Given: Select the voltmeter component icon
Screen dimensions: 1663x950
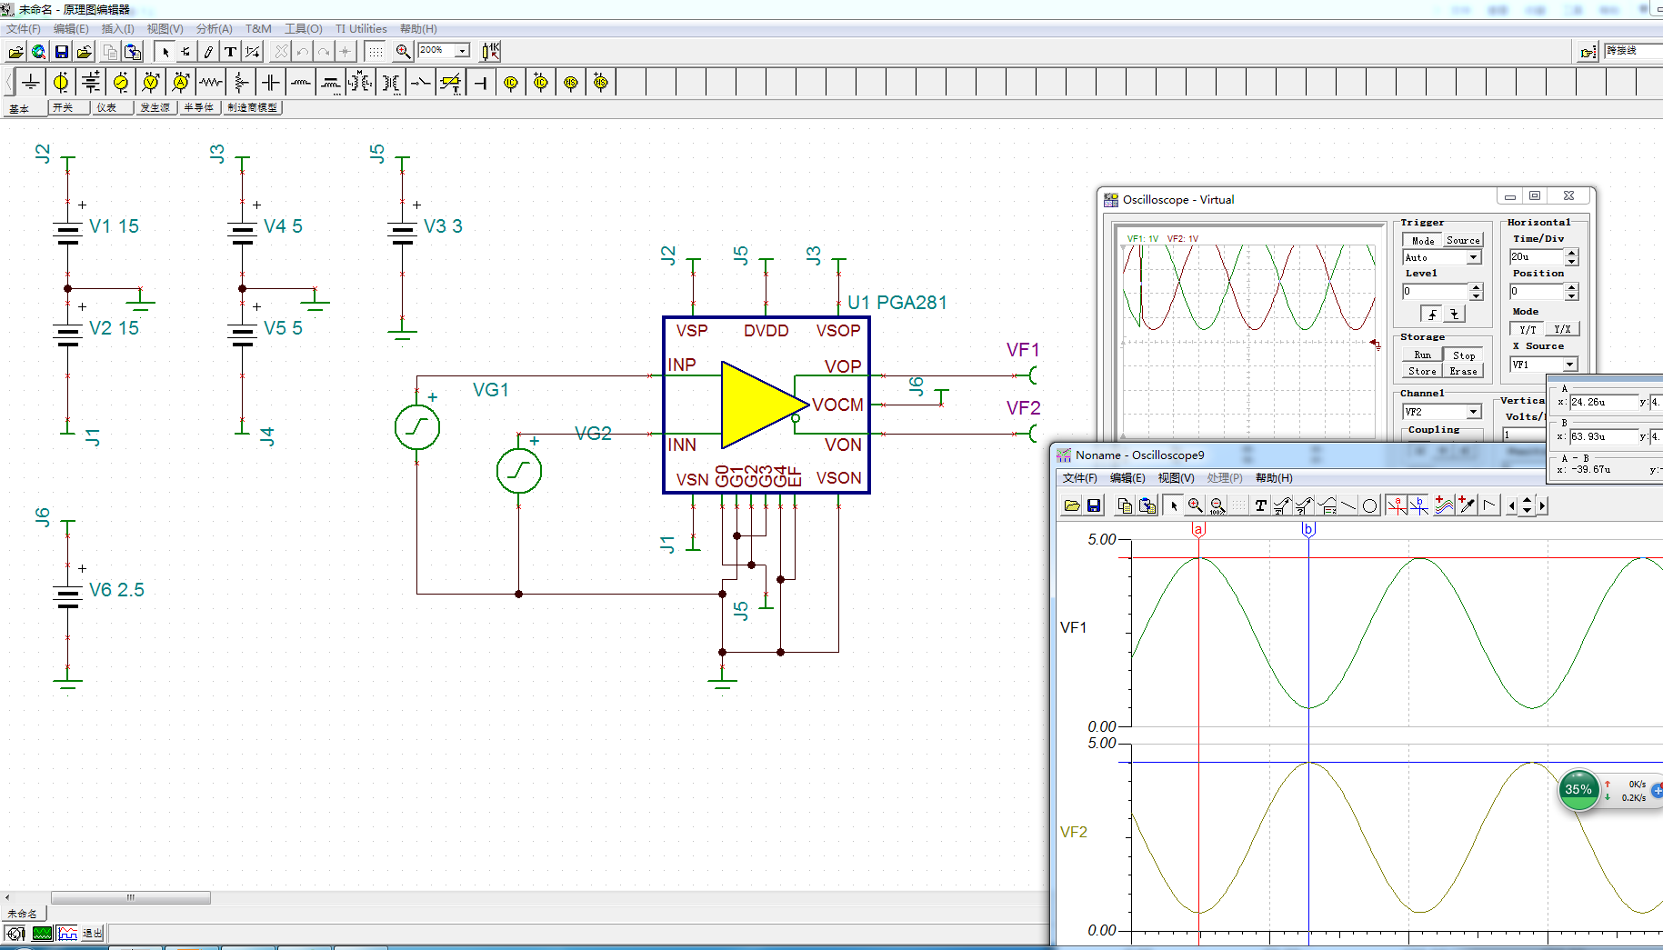Looking at the screenshot, I should (x=151, y=83).
